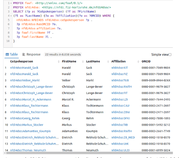
Task: Open the nfdi4dso:Volker_Markl link
Action: 25,80
